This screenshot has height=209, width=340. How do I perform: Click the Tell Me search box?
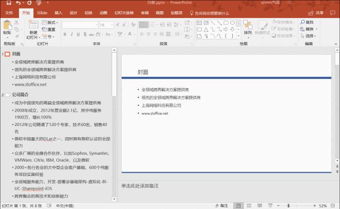[x=209, y=13]
